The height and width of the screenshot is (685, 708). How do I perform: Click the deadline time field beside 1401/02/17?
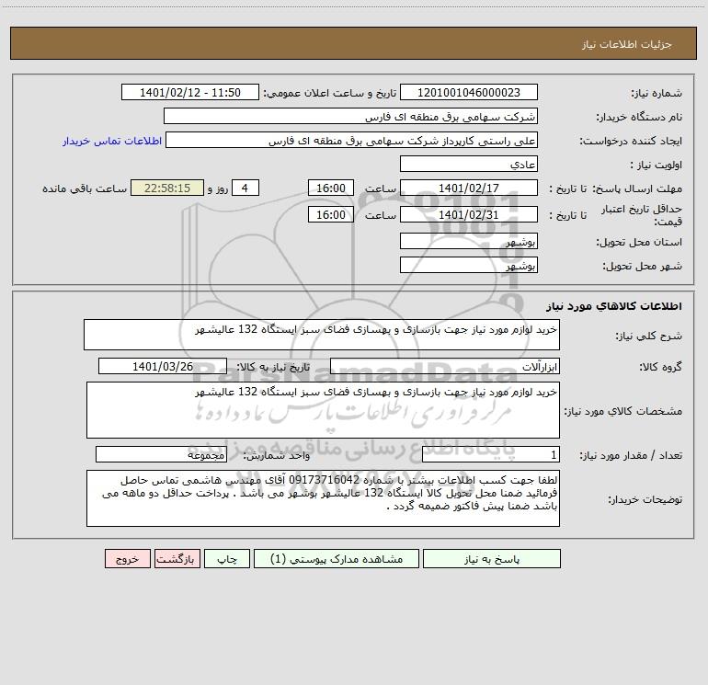[x=330, y=188]
